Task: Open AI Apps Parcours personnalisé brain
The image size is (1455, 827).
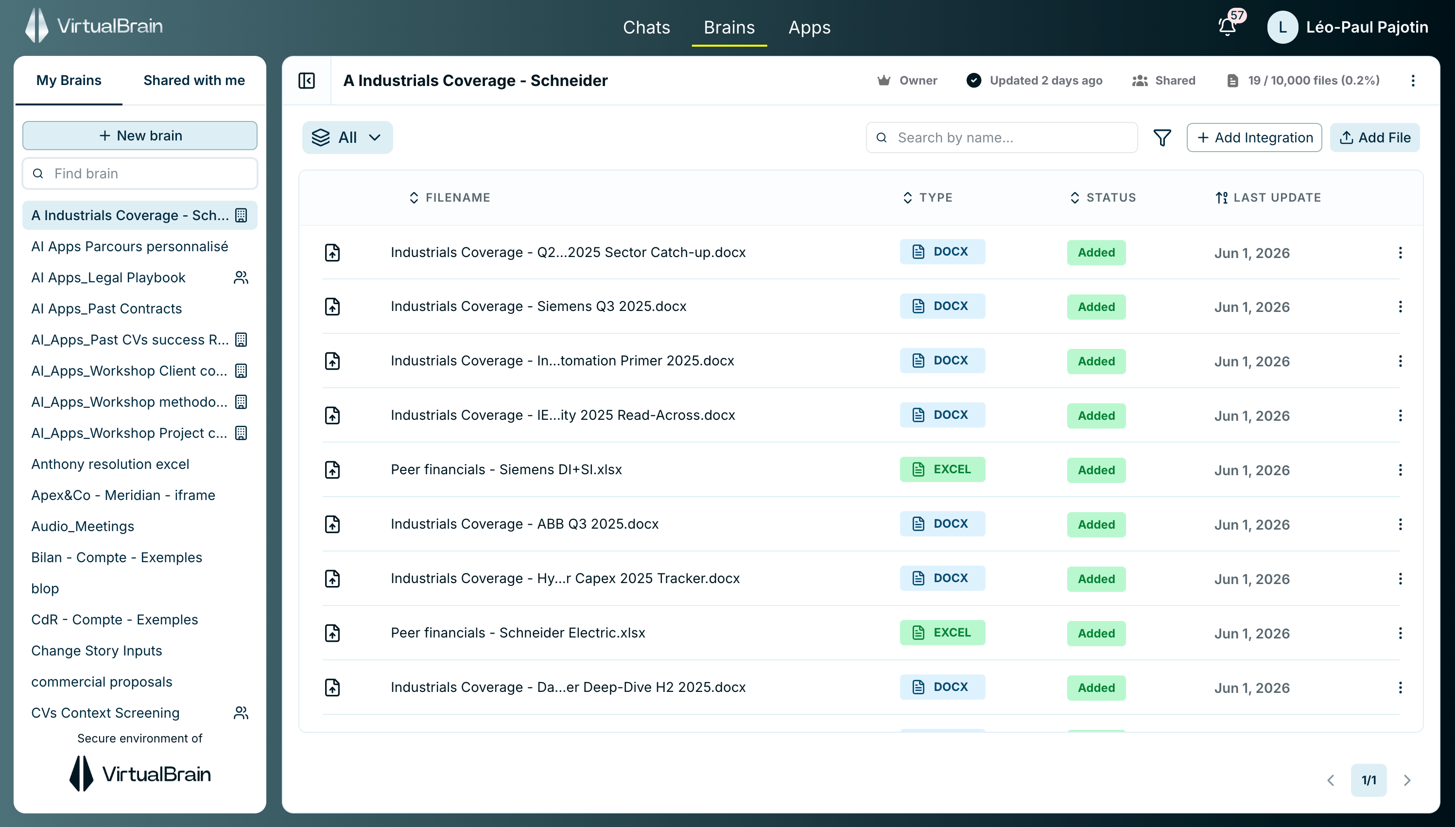Action: (x=139, y=246)
